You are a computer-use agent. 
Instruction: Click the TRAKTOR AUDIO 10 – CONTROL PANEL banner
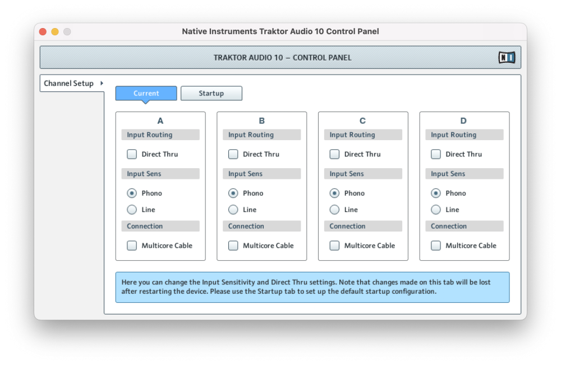pos(280,57)
